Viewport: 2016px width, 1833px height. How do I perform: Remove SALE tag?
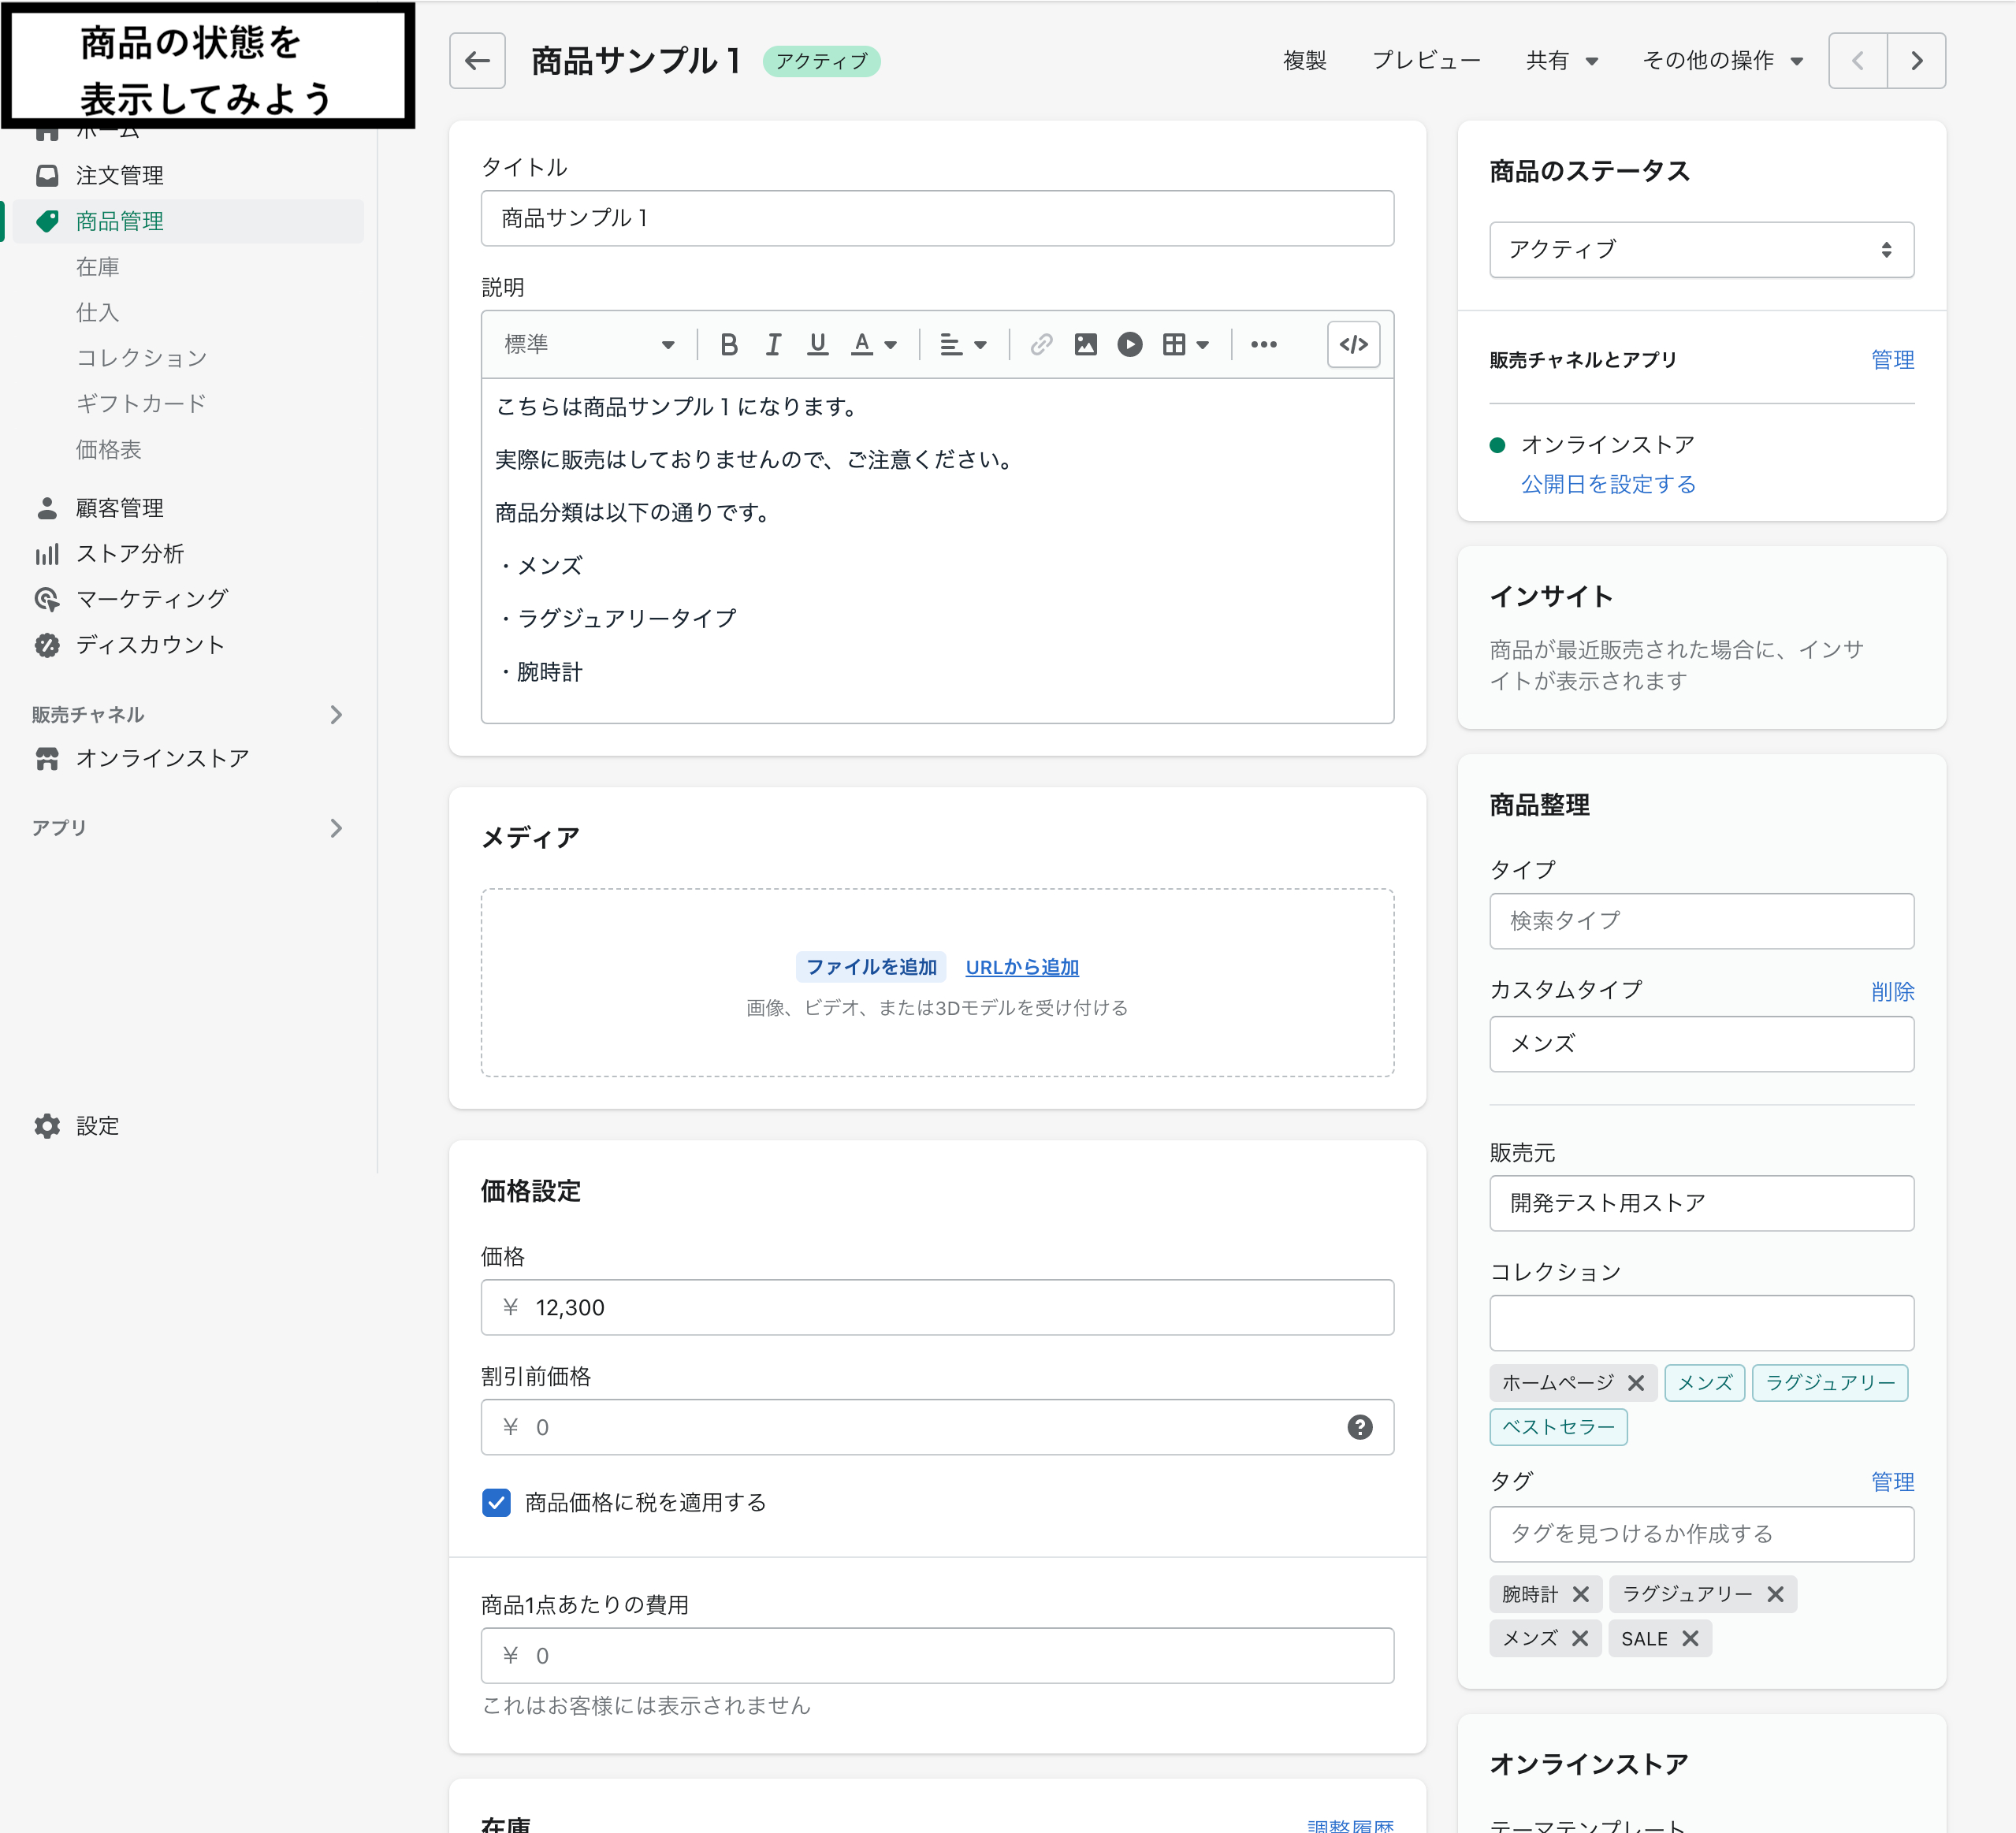[x=1690, y=1638]
